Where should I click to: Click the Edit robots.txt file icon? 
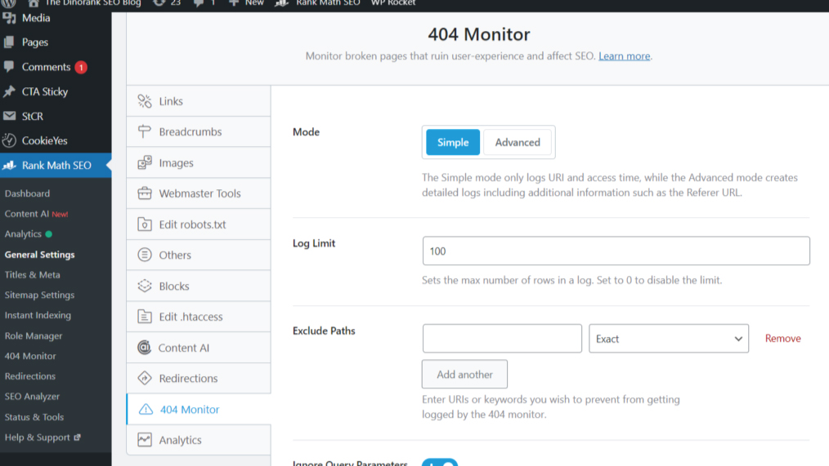(x=145, y=224)
